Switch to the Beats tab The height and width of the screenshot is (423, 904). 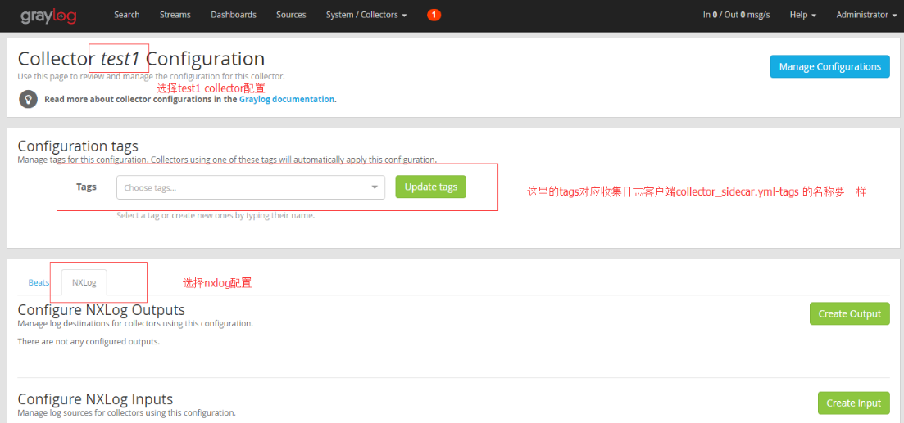pyautogui.click(x=39, y=282)
